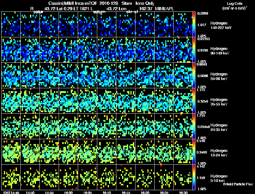Screen dimensions: 255x194
Task: Open the 90-149 keV panel at 16:15
Action: click(x=126, y=50)
